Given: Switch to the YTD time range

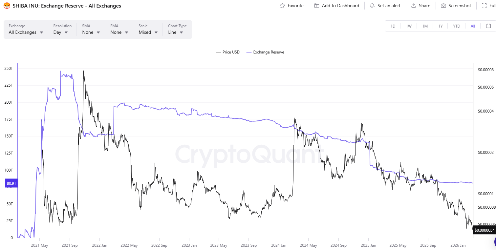Looking at the screenshot, I should 457,26.
